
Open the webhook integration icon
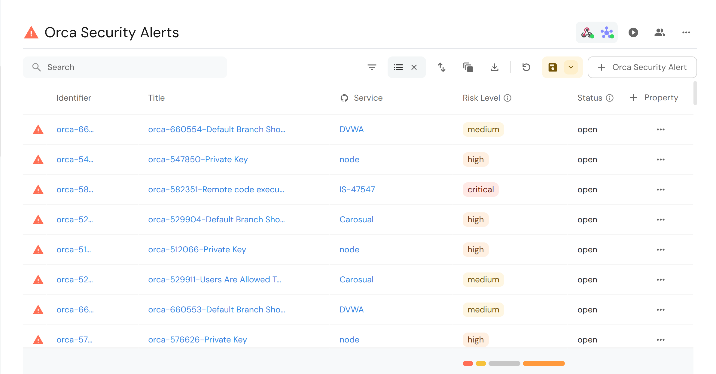point(587,32)
